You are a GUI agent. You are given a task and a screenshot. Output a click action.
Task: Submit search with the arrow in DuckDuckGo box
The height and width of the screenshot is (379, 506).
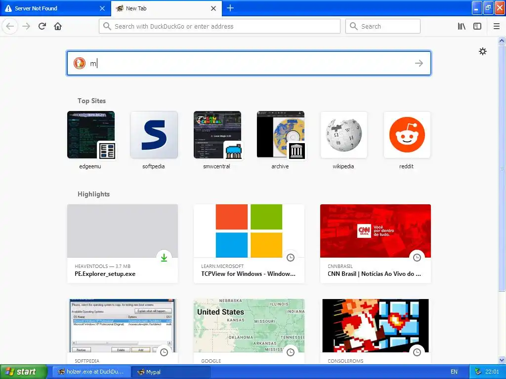[419, 63]
